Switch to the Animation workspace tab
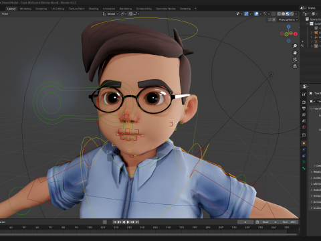 point(109,9)
